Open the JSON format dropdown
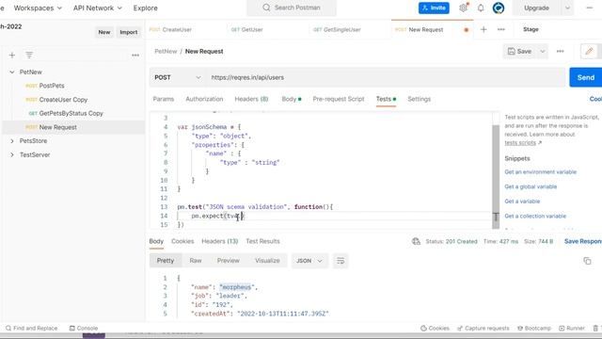This screenshot has height=339, width=602. tap(309, 261)
